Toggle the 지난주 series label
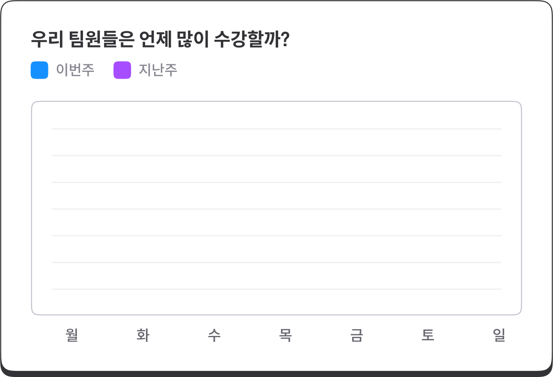This screenshot has height=377, width=553. point(158,70)
